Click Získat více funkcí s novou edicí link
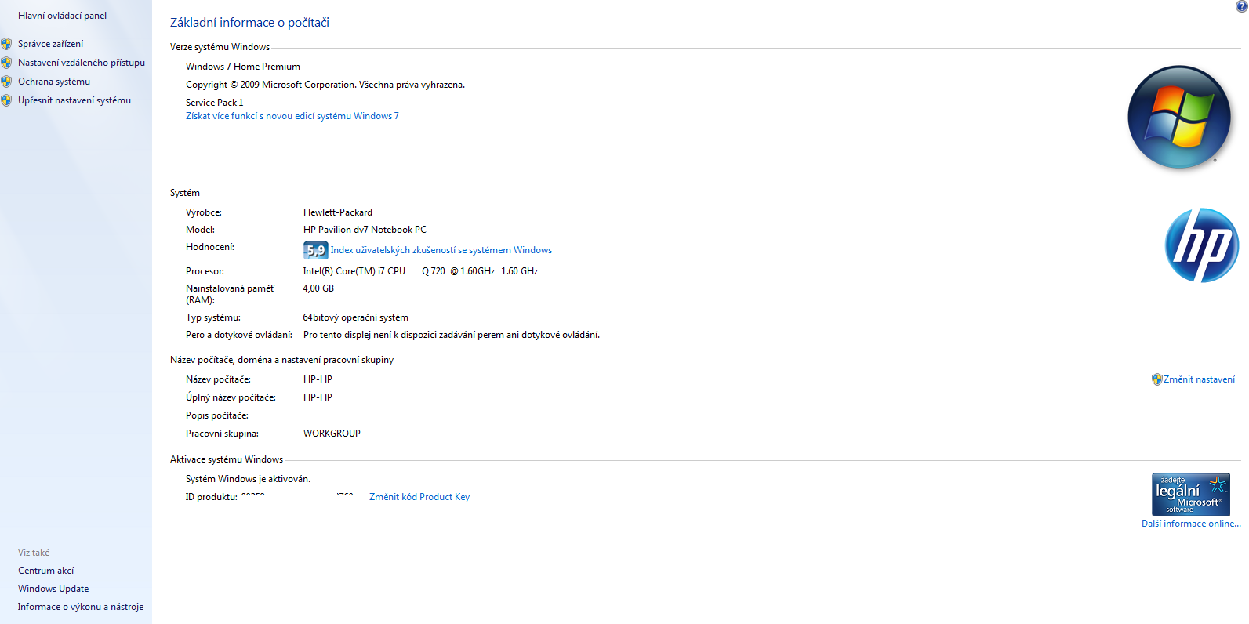Viewport: 1249px width, 624px height. pos(292,116)
